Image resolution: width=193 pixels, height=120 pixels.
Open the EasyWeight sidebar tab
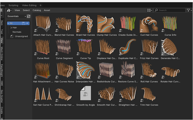2,70
